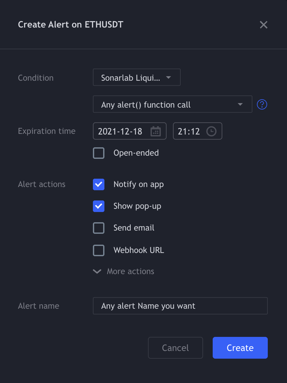Image resolution: width=287 pixels, height=383 pixels.
Task: Click the chevron beside More actions
Action: point(97,272)
